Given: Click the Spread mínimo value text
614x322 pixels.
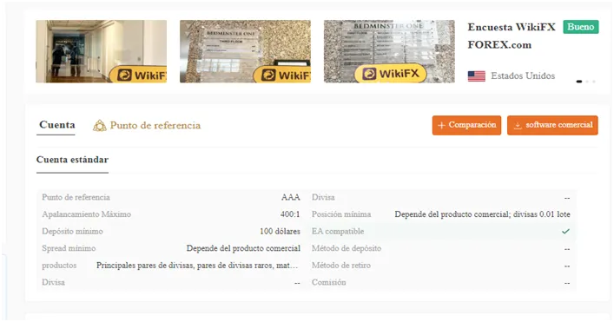Looking at the screenshot, I should pyautogui.click(x=243, y=248).
